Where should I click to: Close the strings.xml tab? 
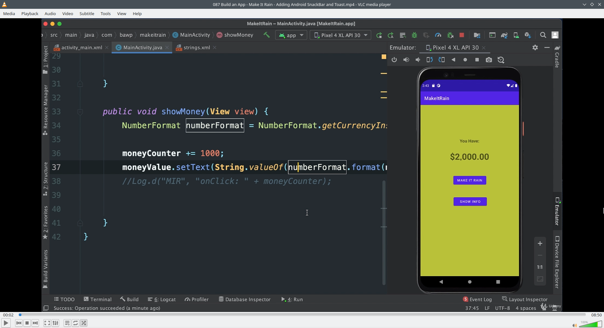tap(215, 47)
